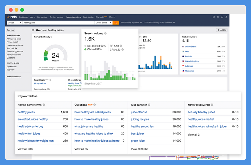Open question what juices are healthy
Screen dimensions: 251x165
pos(89,126)
